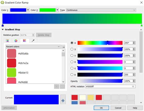The image size is (144, 111).
Task: Click the gradient ramp preview bar
Action: pos(72,19)
